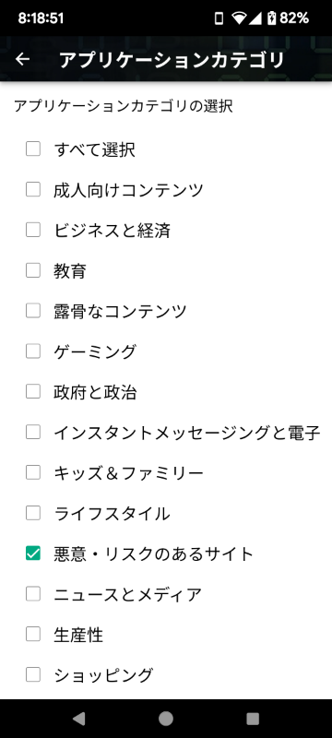Check the すべて選択 checkbox

point(33,149)
